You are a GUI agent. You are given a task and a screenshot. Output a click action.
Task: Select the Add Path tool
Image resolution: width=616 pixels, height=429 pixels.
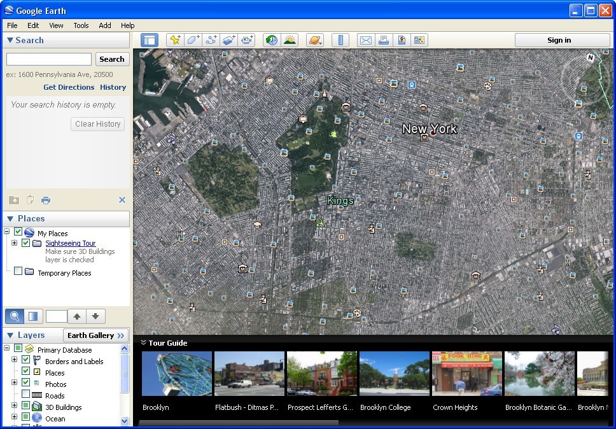pyautogui.click(x=211, y=39)
